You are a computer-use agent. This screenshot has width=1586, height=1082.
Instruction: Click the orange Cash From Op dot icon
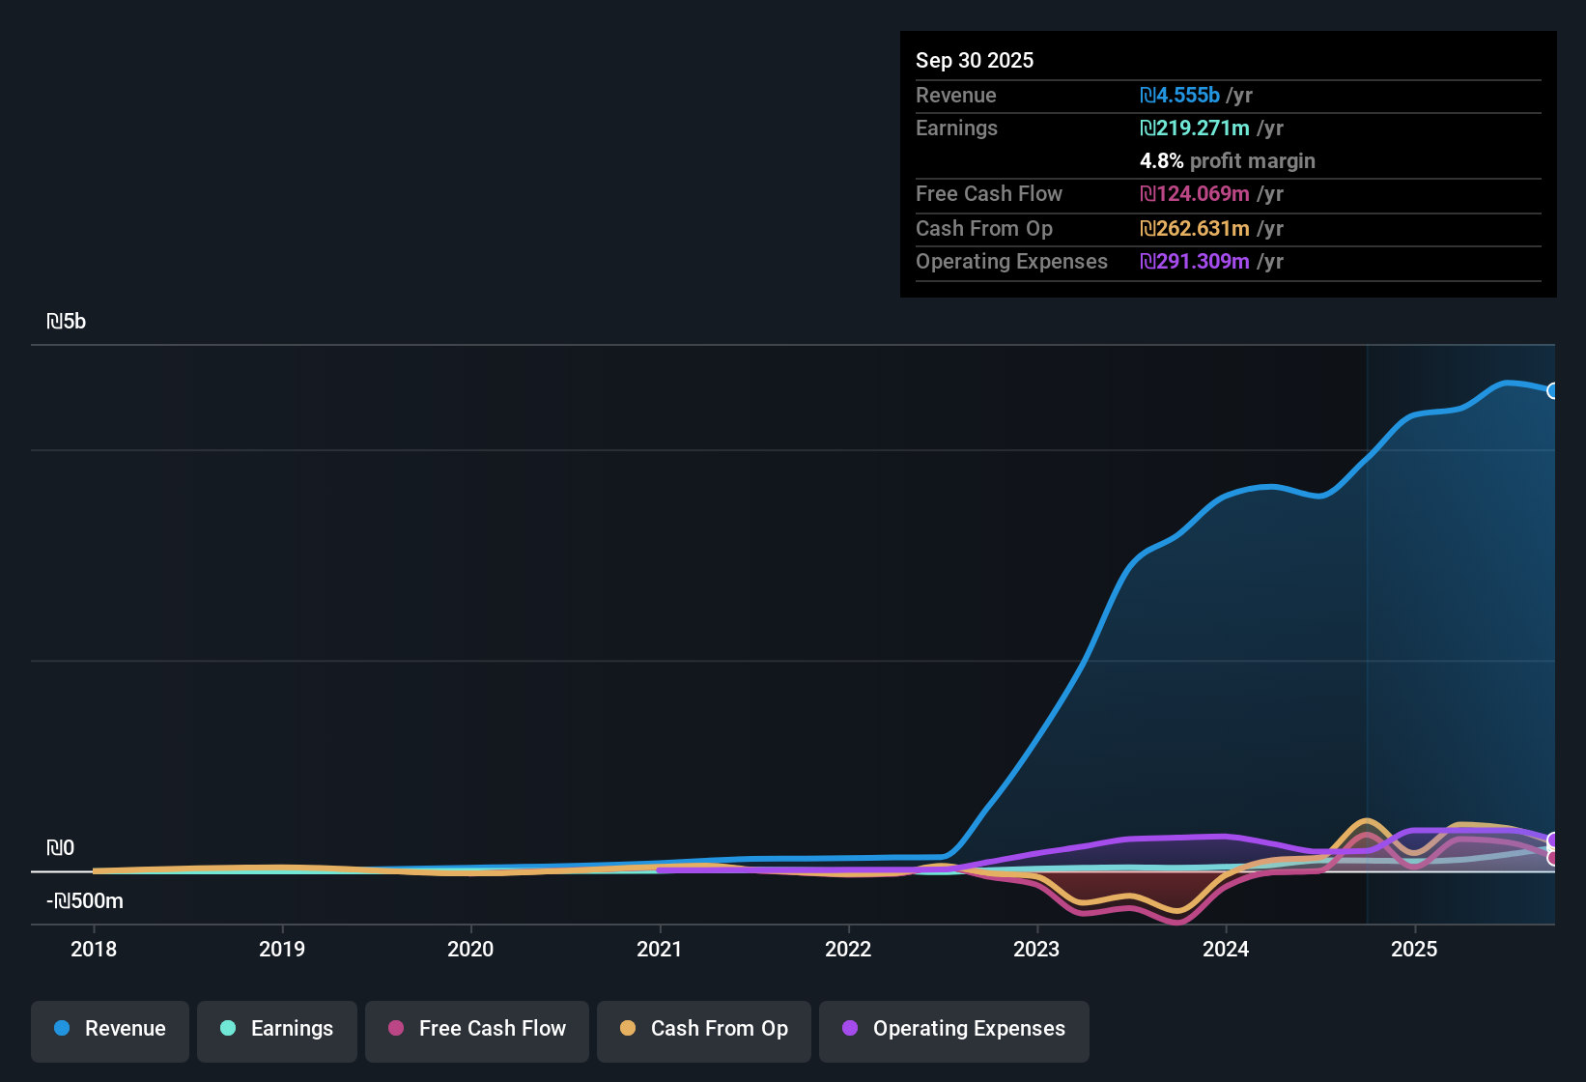click(x=629, y=1029)
